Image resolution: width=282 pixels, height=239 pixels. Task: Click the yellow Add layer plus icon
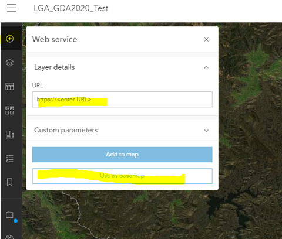pyautogui.click(x=9, y=39)
